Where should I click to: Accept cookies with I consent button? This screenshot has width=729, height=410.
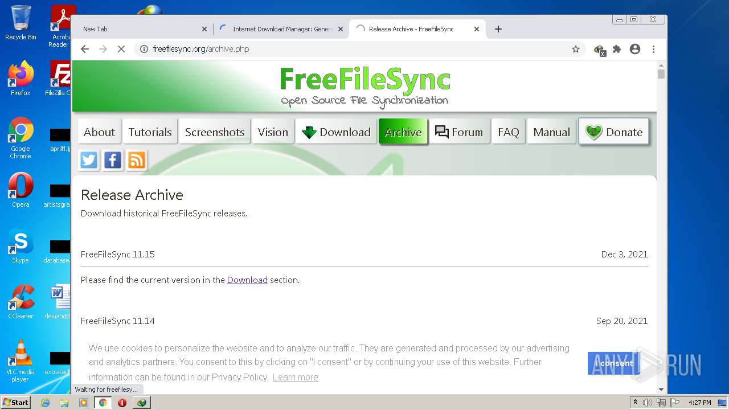(x=614, y=363)
